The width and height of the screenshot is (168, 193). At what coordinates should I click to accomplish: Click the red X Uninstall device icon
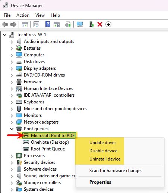pyautogui.click(x=100, y=24)
